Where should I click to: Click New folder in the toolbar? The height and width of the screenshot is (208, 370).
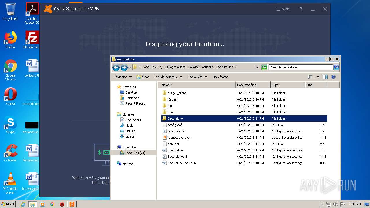click(x=220, y=77)
